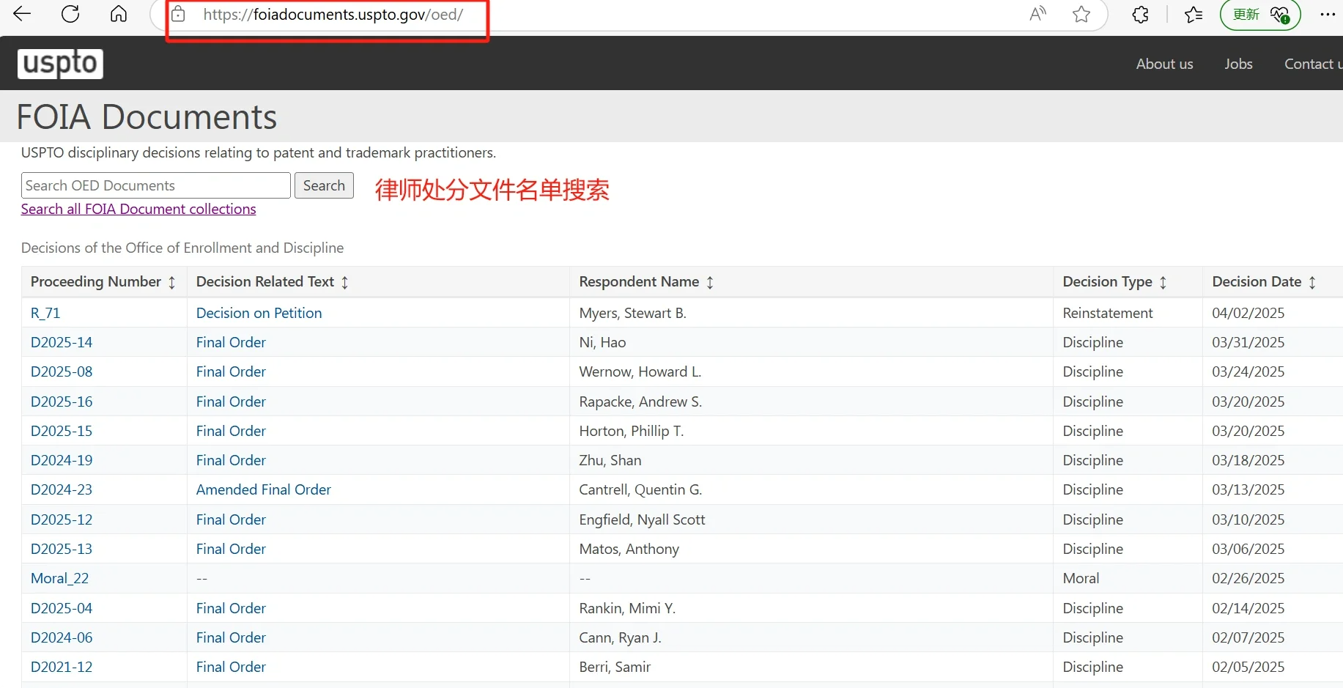Click the USPTO logo
The image size is (1343, 688).
pyautogui.click(x=60, y=64)
